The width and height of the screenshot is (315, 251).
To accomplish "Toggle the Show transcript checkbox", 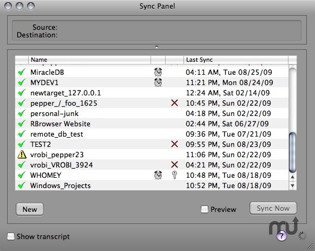I will 11,236.
